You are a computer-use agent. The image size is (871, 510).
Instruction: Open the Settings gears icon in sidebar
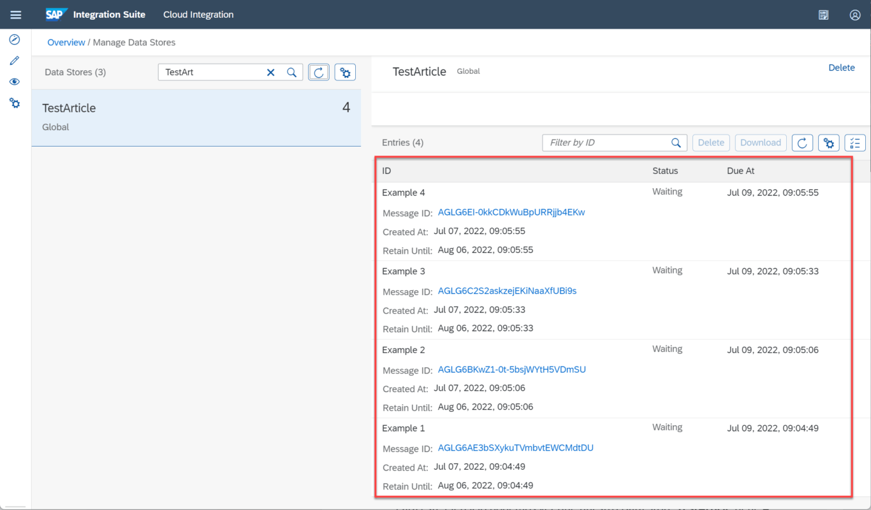pos(15,103)
